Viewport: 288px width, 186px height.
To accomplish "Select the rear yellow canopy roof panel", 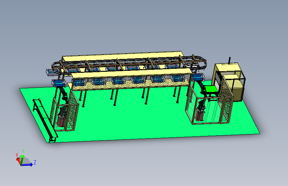I will (x=123, y=56).
